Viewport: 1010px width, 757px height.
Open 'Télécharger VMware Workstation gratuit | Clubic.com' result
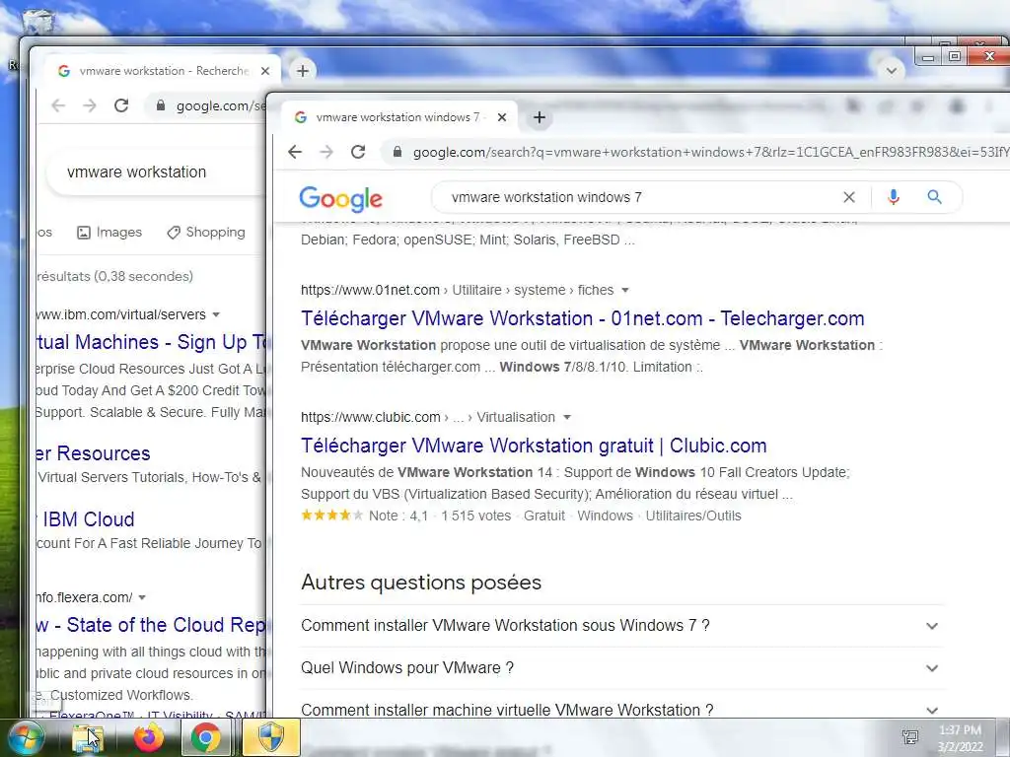[534, 446]
